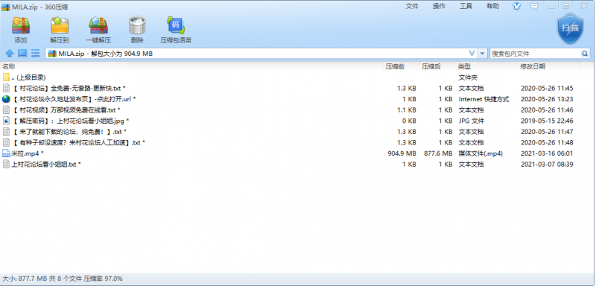596x286 pixels.
Task: Open the 文件 menu
Action: (x=412, y=6)
